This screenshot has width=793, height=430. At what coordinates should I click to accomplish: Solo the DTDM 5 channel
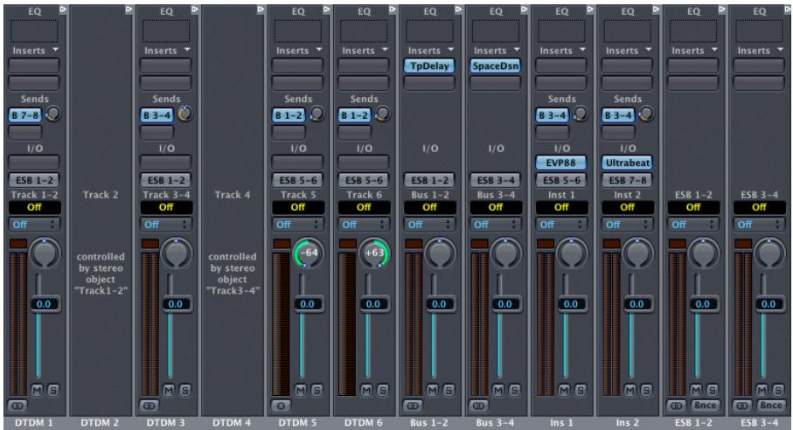317,390
